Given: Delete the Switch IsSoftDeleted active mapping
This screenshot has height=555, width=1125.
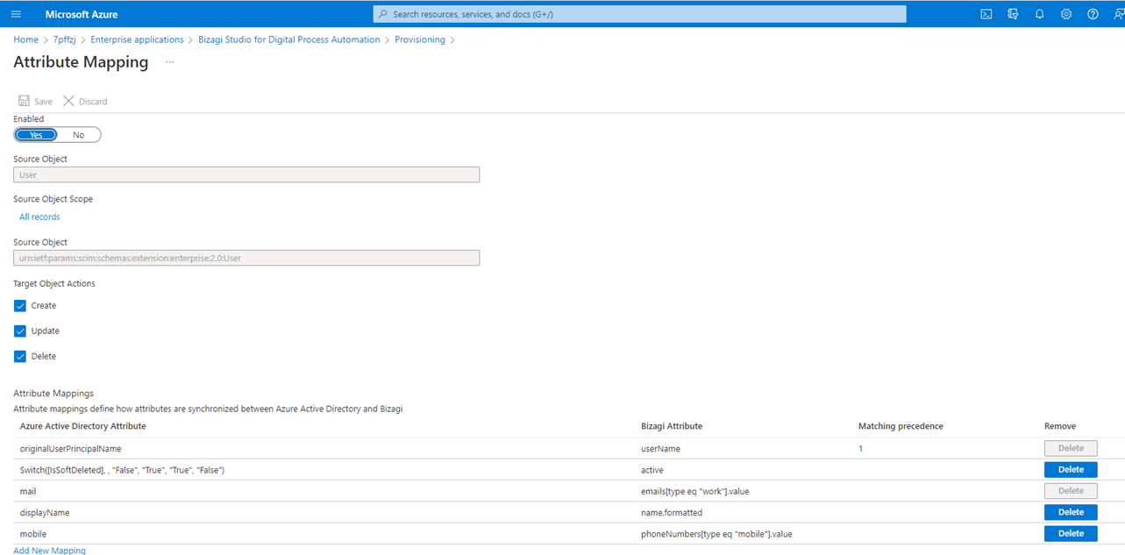Looking at the screenshot, I should (x=1071, y=470).
